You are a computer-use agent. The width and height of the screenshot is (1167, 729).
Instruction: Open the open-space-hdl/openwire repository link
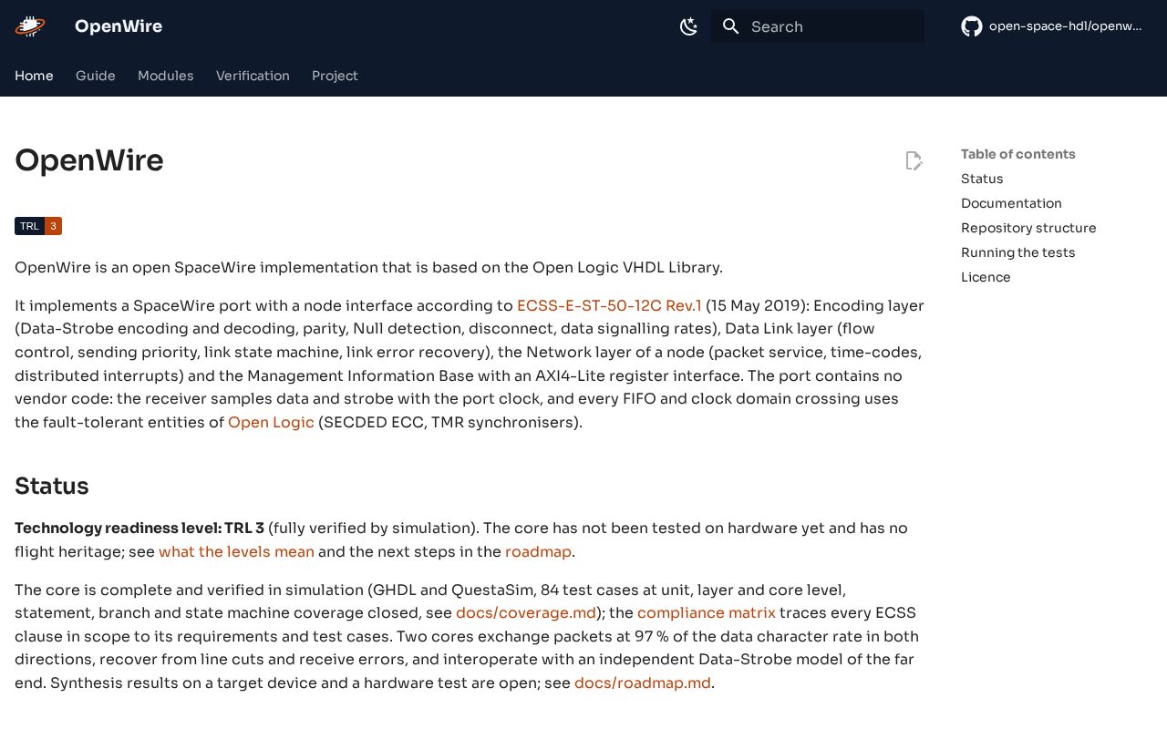pos(1065,26)
